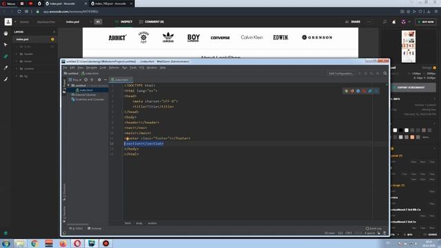
Task: Click browser address bar URL
Action: (70, 12)
